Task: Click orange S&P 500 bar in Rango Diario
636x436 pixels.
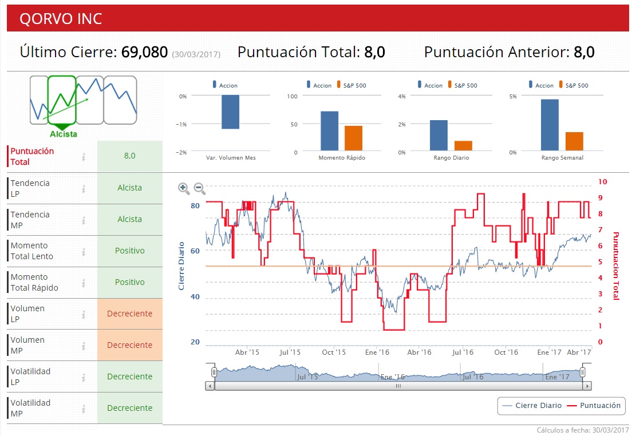Action: 463,146
